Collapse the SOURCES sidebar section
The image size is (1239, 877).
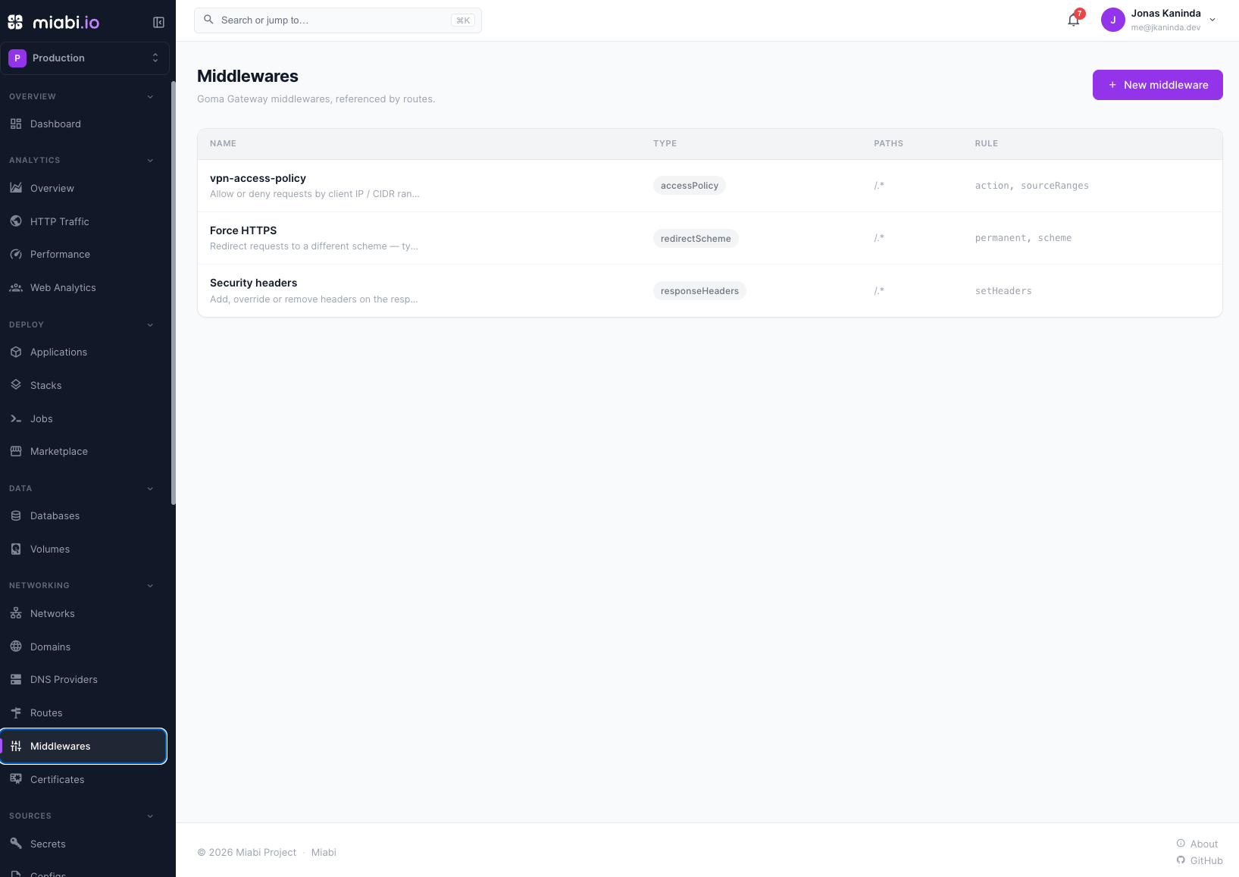coord(150,816)
